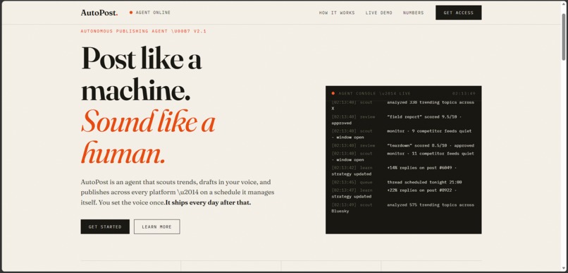Viewport: 568px width, 273px height.
Task: Click the AutoPost logo in the header
Action: (99, 13)
